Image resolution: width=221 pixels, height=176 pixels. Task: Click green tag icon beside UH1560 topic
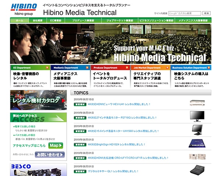(80, 131)
